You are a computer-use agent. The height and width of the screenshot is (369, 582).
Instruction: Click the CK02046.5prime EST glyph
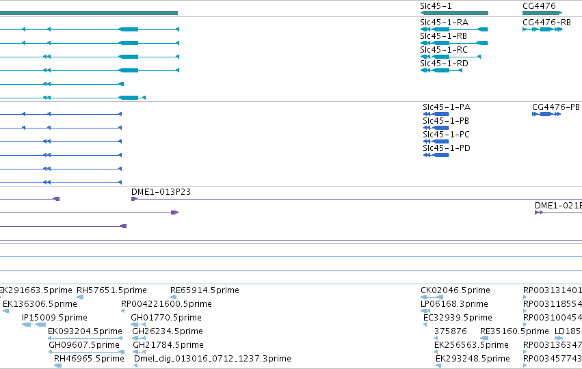pyautogui.click(x=432, y=297)
